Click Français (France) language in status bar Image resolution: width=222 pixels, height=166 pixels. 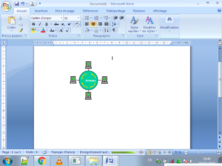(63, 152)
